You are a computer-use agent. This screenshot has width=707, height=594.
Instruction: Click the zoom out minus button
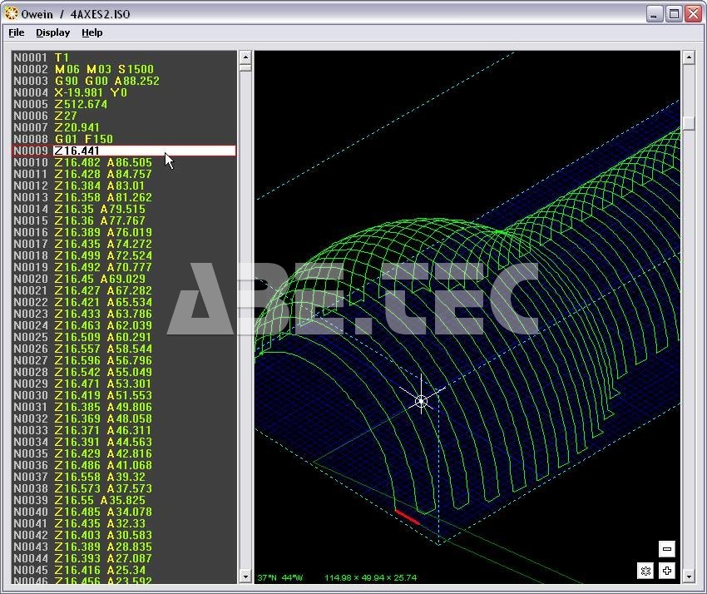667,549
